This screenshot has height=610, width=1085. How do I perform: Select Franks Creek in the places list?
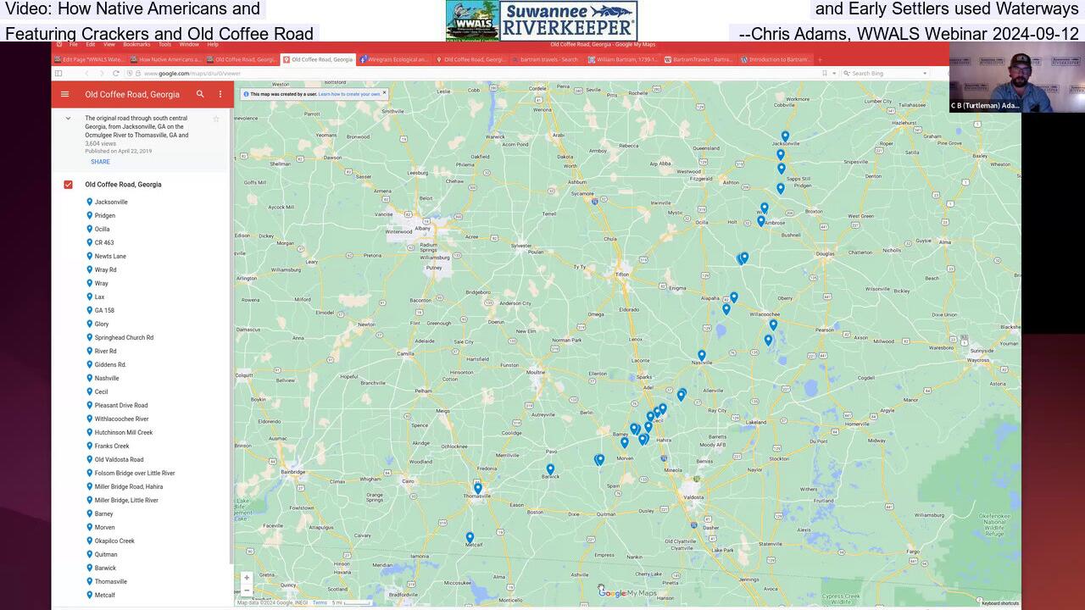112,446
